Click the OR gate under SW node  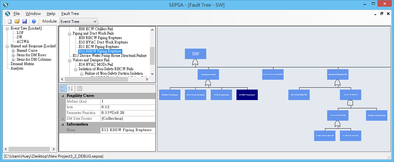195,63
